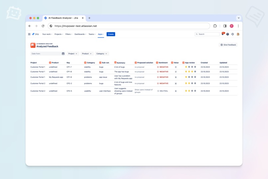Open the Teams menu
The image size is (268, 179).
pos(92,34)
